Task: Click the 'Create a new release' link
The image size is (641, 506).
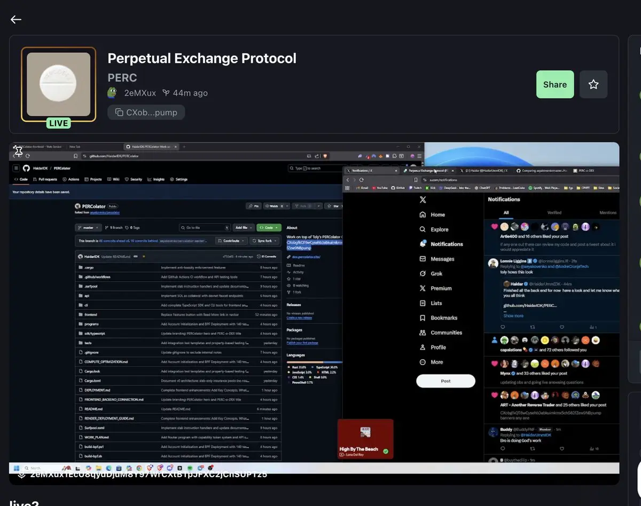Action: coord(299,318)
